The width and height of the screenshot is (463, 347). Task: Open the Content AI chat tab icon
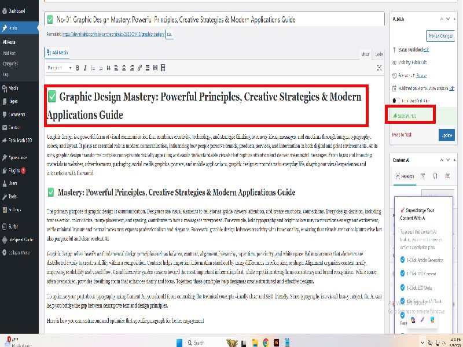tap(447, 176)
